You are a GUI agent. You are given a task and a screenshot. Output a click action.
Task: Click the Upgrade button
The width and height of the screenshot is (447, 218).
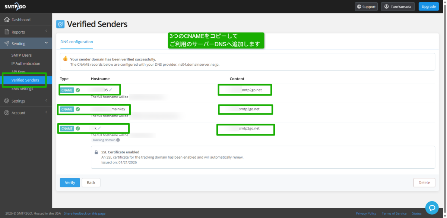pyautogui.click(x=428, y=7)
